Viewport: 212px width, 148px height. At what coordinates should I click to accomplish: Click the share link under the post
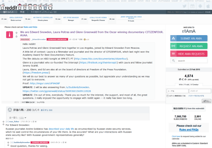(41, 102)
